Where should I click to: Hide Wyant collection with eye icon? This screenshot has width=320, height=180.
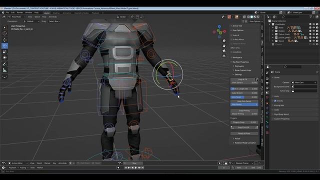(x=313, y=41)
